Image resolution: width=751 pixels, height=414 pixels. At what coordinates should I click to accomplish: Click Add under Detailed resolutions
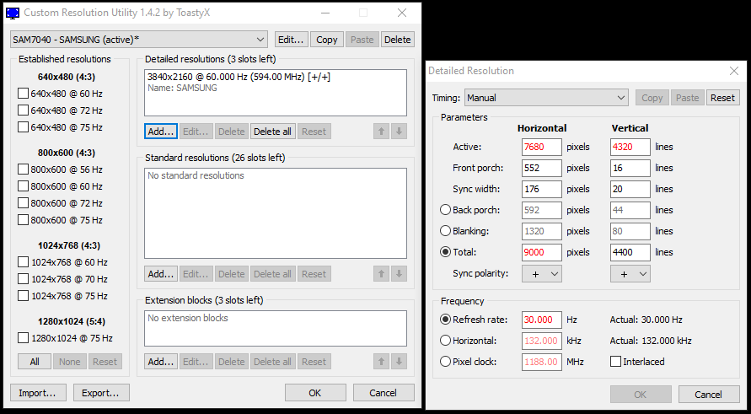160,132
